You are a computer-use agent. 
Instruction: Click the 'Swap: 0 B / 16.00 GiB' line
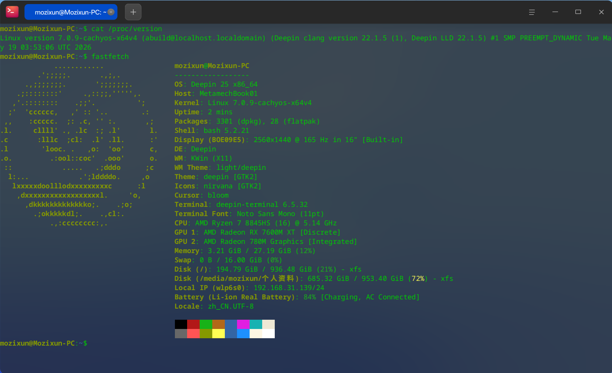point(228,260)
